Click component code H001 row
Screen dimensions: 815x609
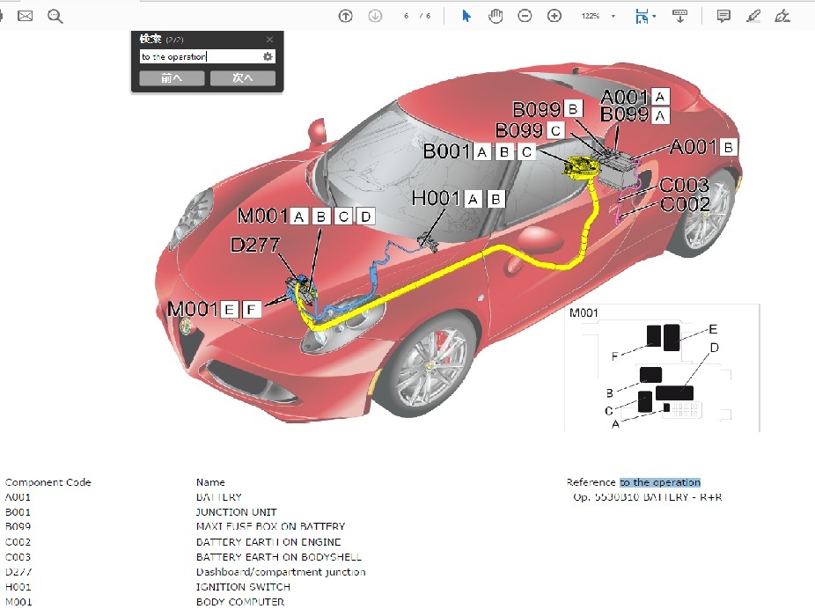18,587
